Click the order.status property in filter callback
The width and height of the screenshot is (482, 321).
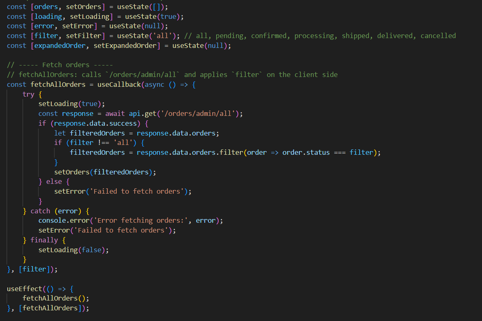[x=306, y=152]
